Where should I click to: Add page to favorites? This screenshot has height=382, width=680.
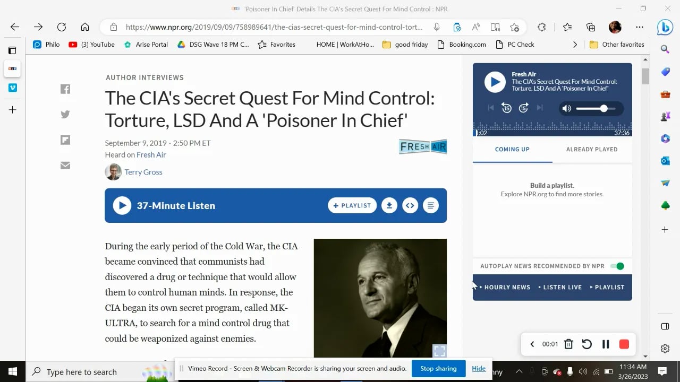[514, 27]
